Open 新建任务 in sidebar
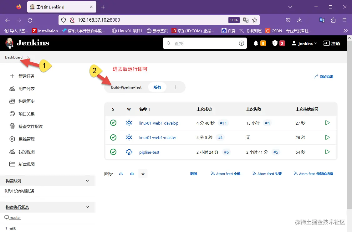Image resolution: width=352 pixels, height=232 pixels. (x=22, y=76)
